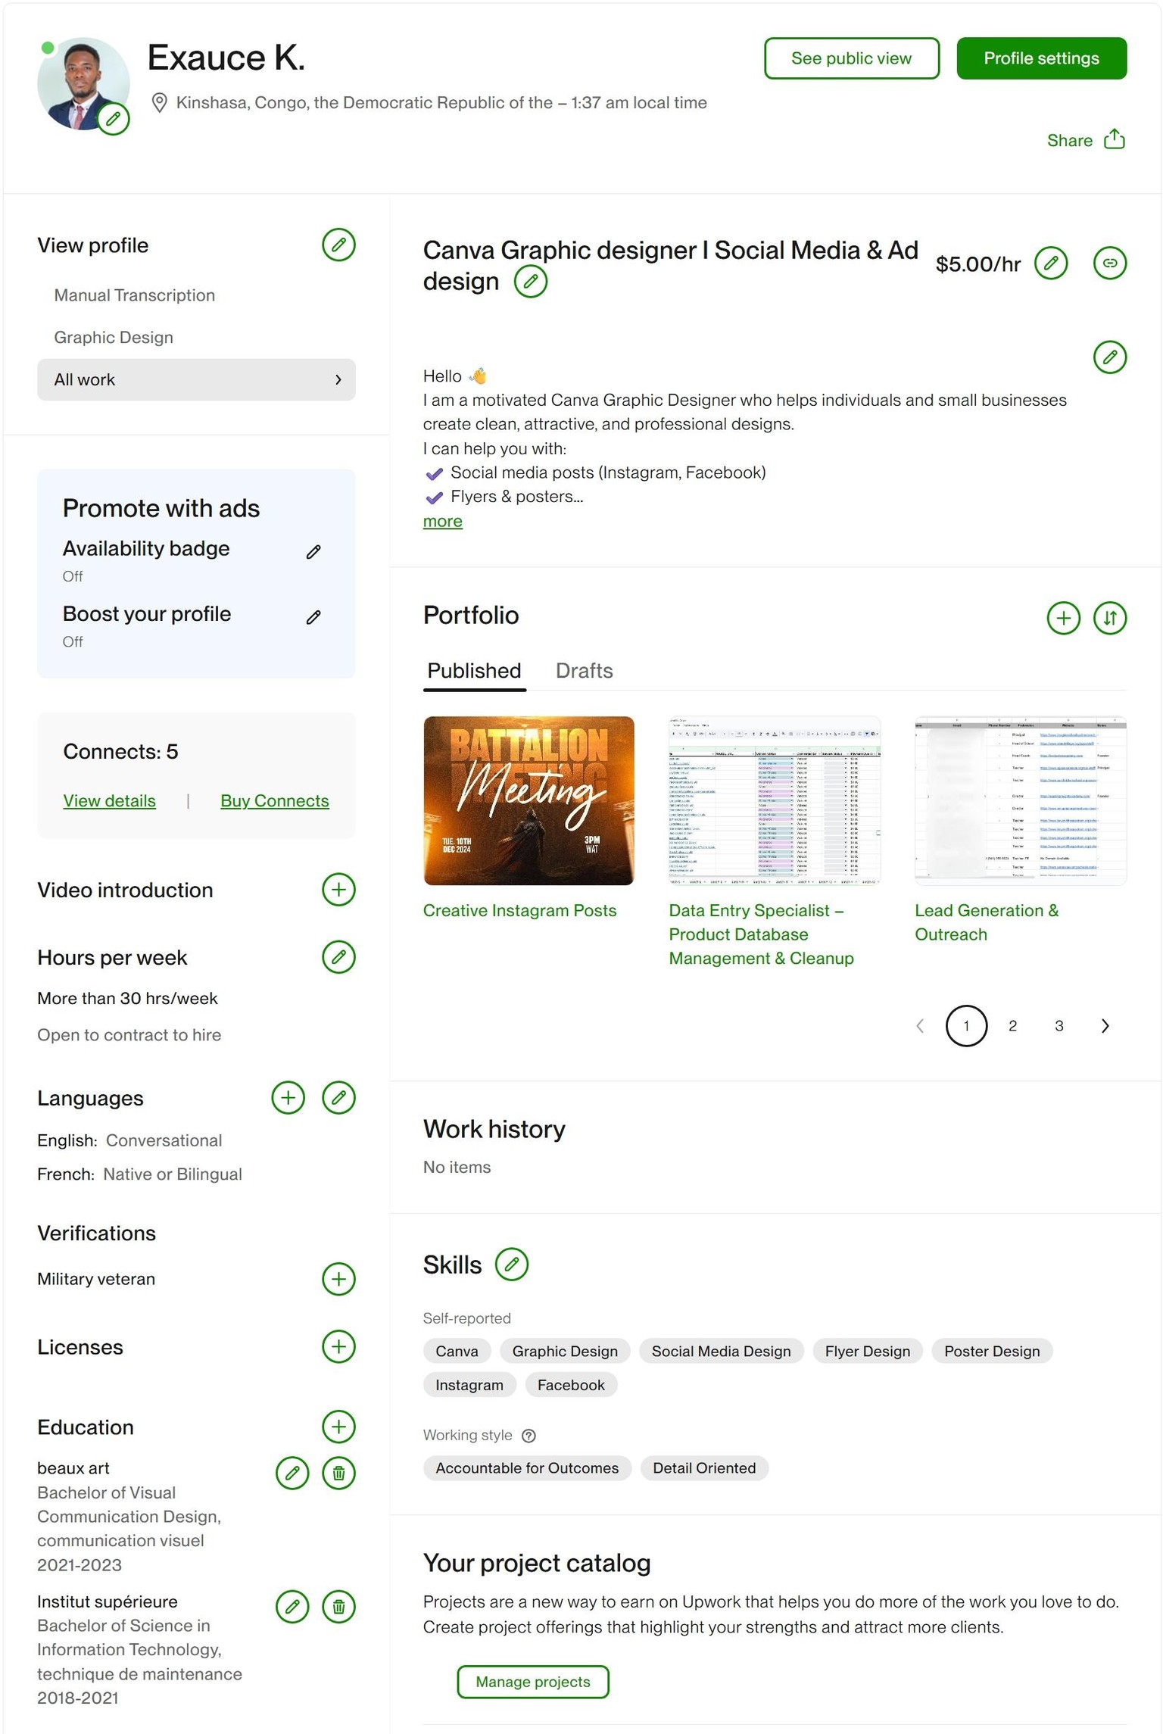Image resolution: width=1163 pixels, height=1734 pixels.
Task: Delete Institut supérieure education entry
Action: click(338, 1606)
